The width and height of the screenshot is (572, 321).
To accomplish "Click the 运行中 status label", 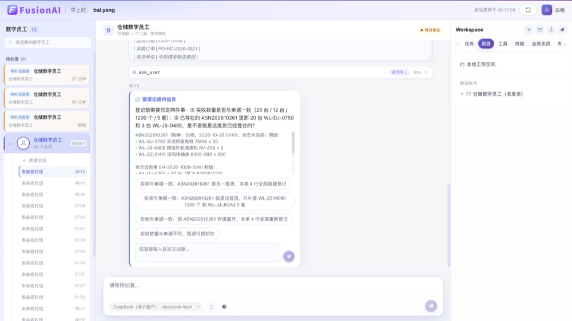I will pyautogui.click(x=399, y=72).
